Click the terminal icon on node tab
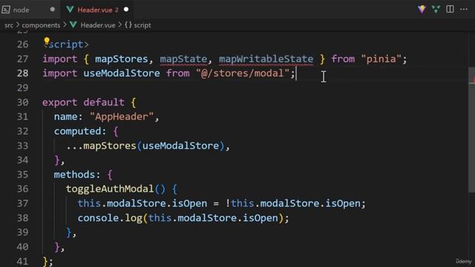 [6, 10]
